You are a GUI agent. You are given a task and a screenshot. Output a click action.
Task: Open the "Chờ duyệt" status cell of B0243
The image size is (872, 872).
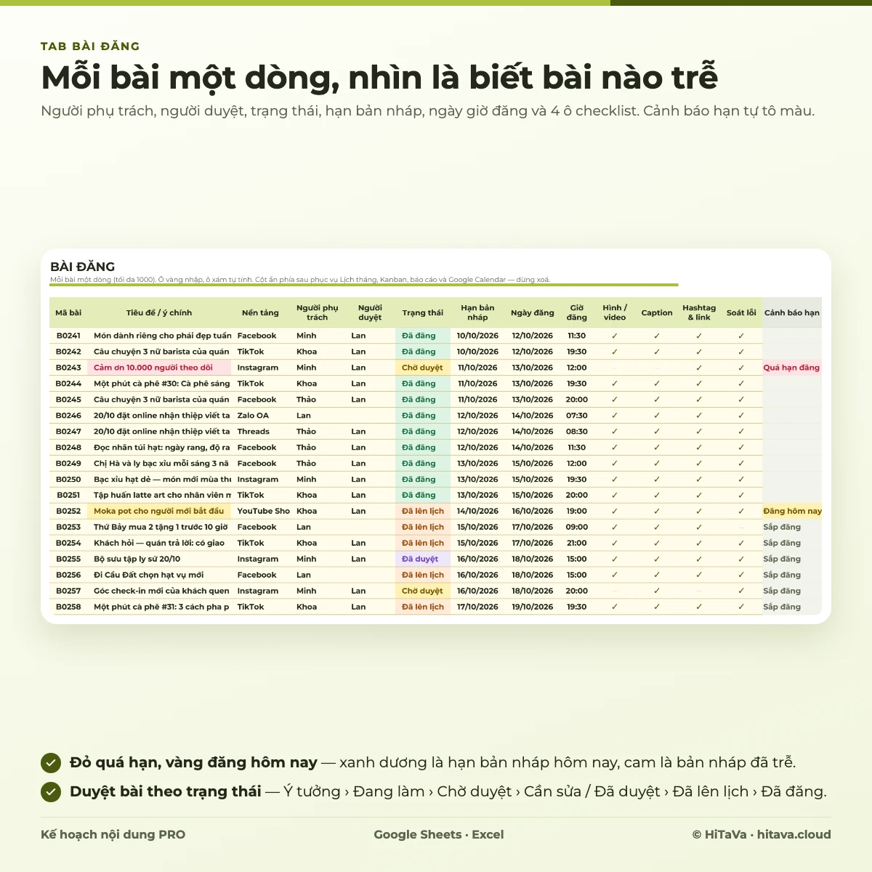click(x=423, y=368)
